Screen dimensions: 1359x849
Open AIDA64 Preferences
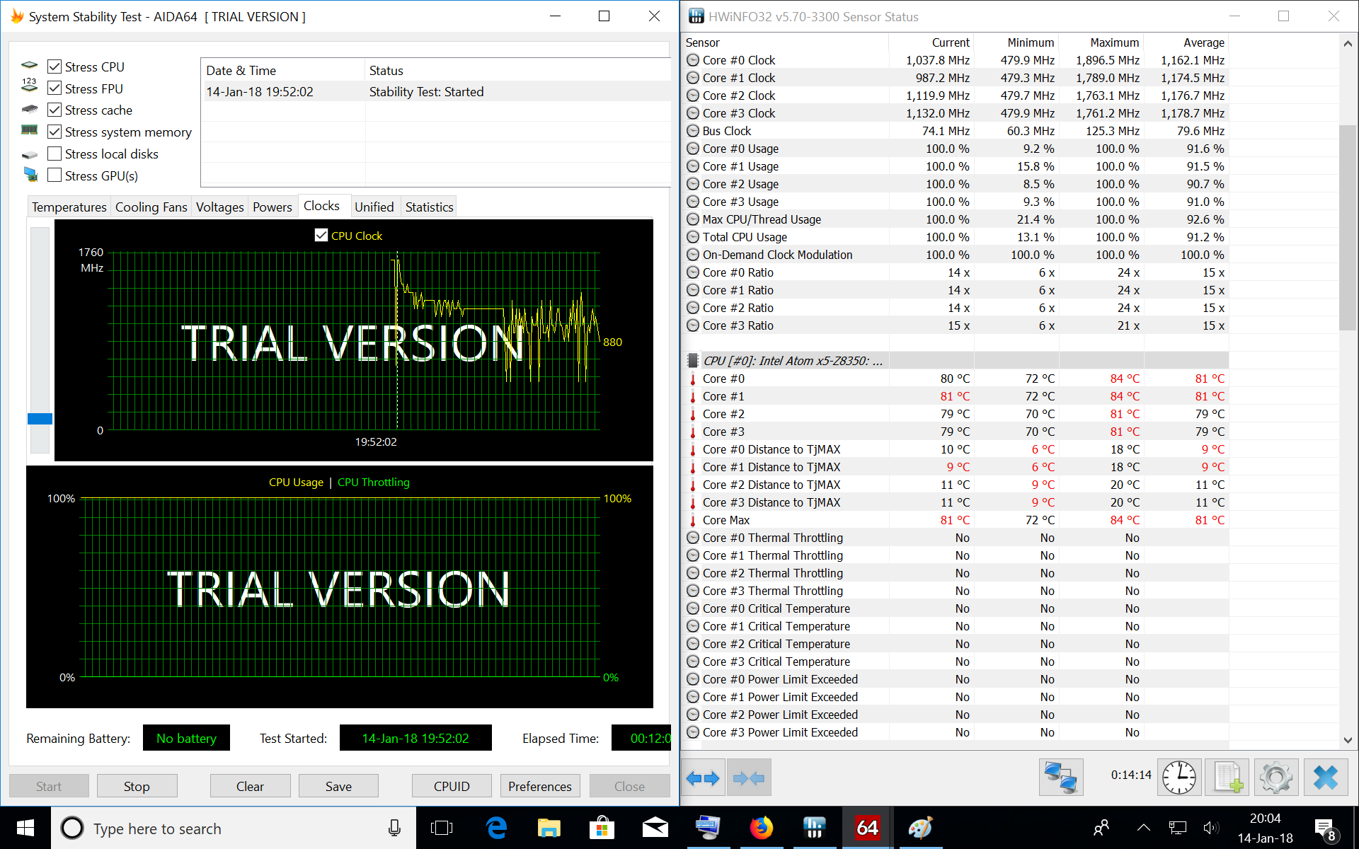540,786
